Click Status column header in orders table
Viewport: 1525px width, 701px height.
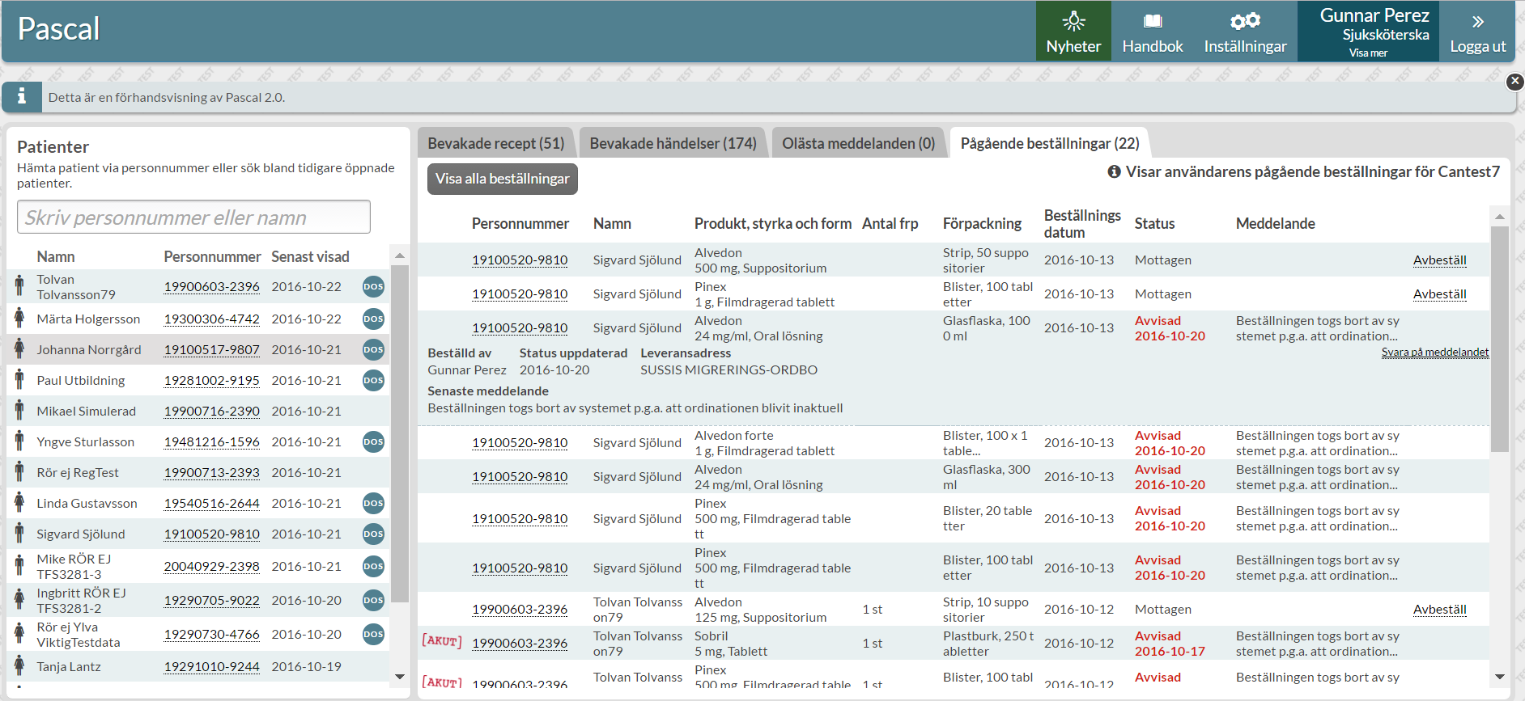(x=1154, y=224)
